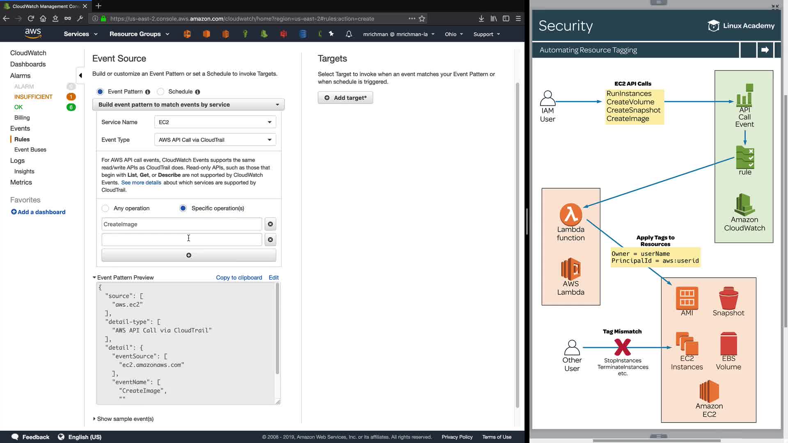Open the Event Type dropdown
788x443 pixels.
point(215,139)
